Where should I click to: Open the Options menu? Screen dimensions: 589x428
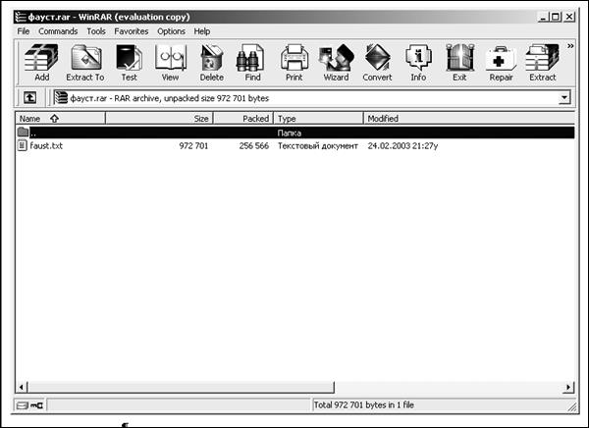click(171, 31)
